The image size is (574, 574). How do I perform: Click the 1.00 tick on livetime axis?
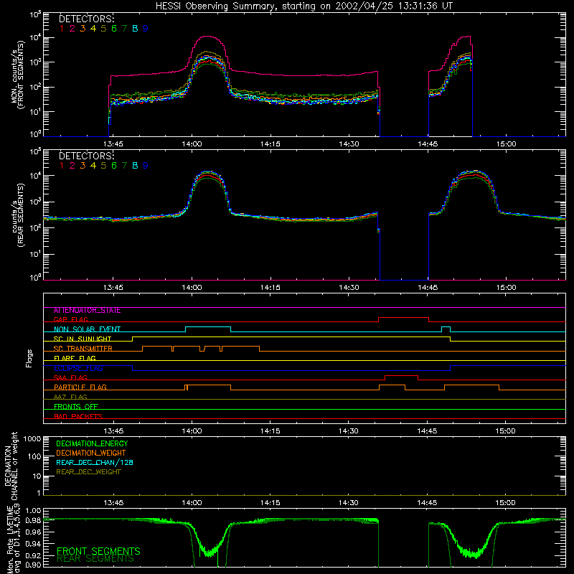click(x=33, y=511)
